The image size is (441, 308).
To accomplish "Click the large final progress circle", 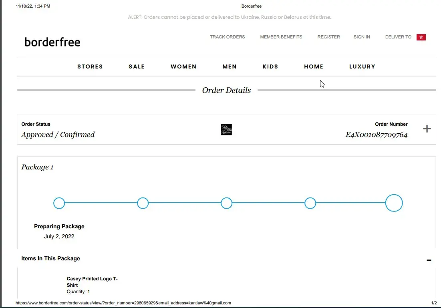I will coord(394,203).
